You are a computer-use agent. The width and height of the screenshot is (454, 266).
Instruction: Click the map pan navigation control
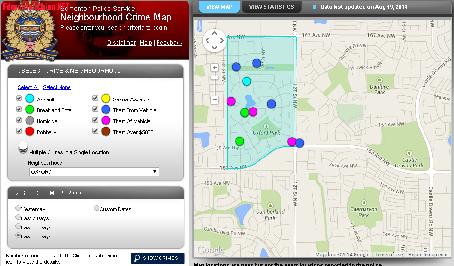click(x=215, y=40)
